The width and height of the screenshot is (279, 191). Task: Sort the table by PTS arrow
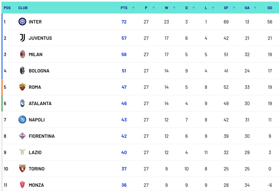pos(133,8)
